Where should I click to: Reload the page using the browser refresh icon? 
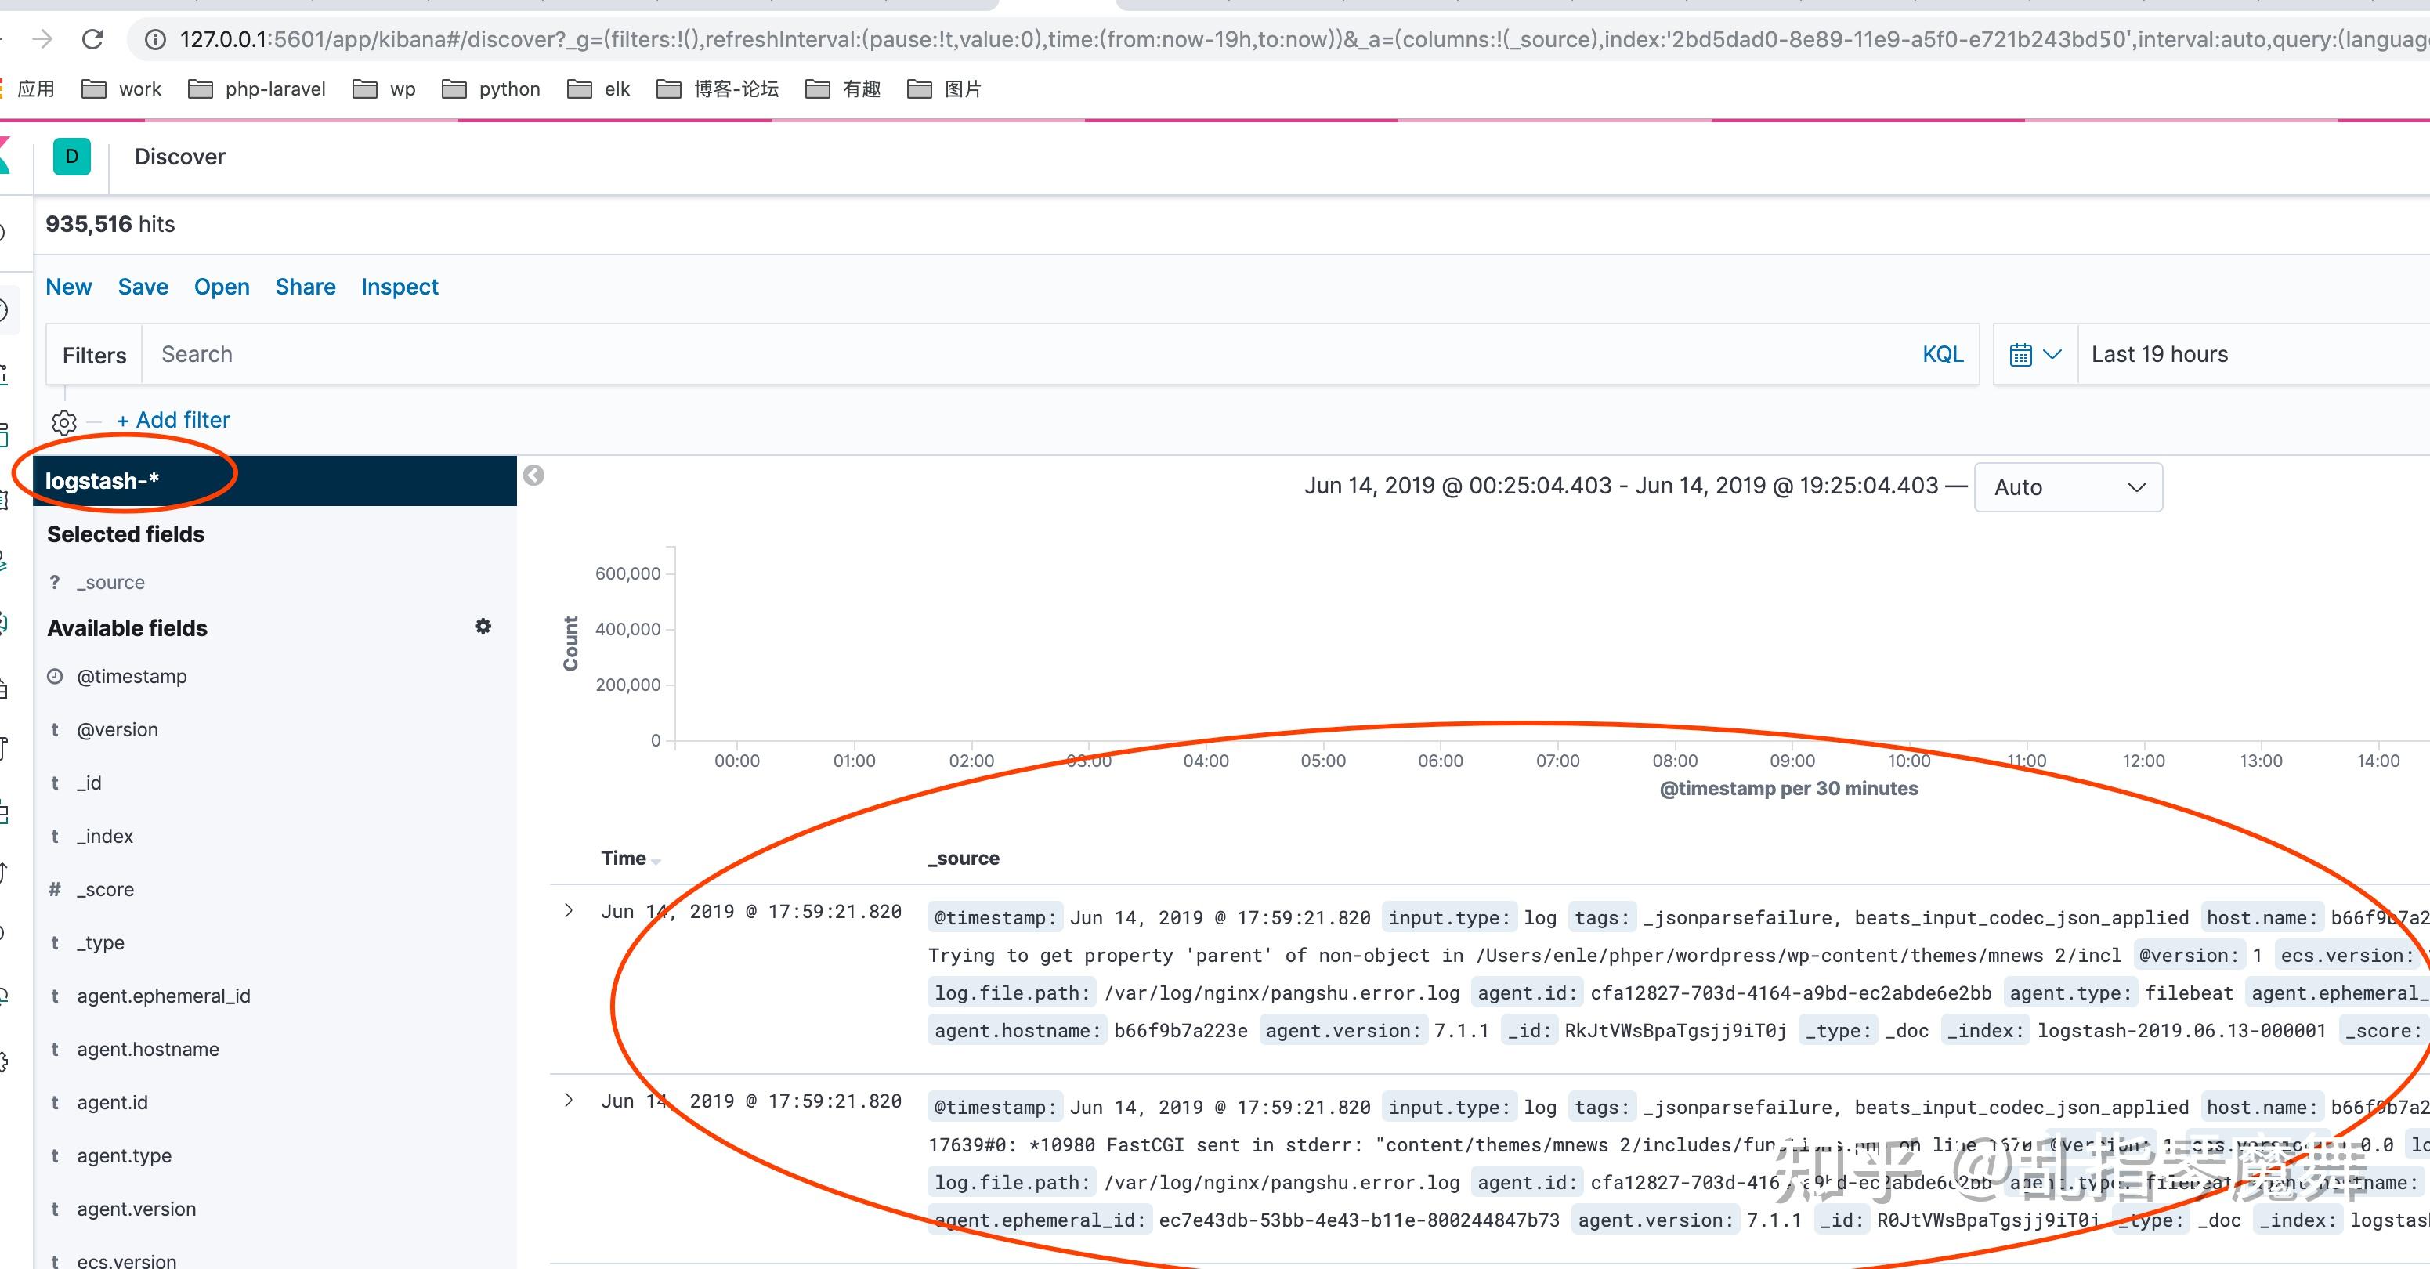point(93,40)
